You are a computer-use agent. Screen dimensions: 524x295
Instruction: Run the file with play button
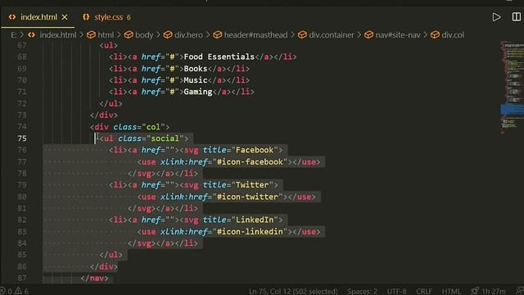496,17
